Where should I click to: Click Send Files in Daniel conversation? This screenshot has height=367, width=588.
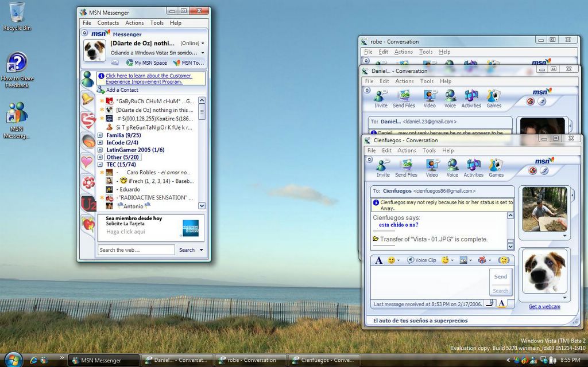click(x=404, y=99)
